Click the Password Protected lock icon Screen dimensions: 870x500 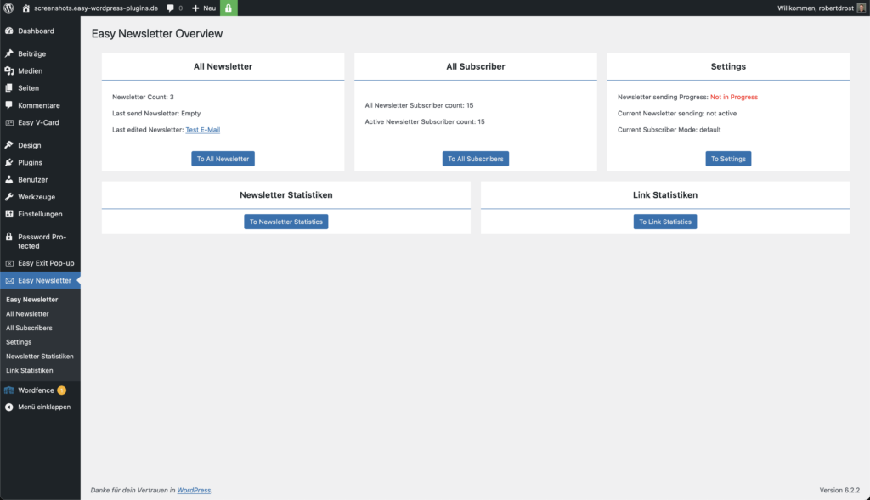coord(8,237)
